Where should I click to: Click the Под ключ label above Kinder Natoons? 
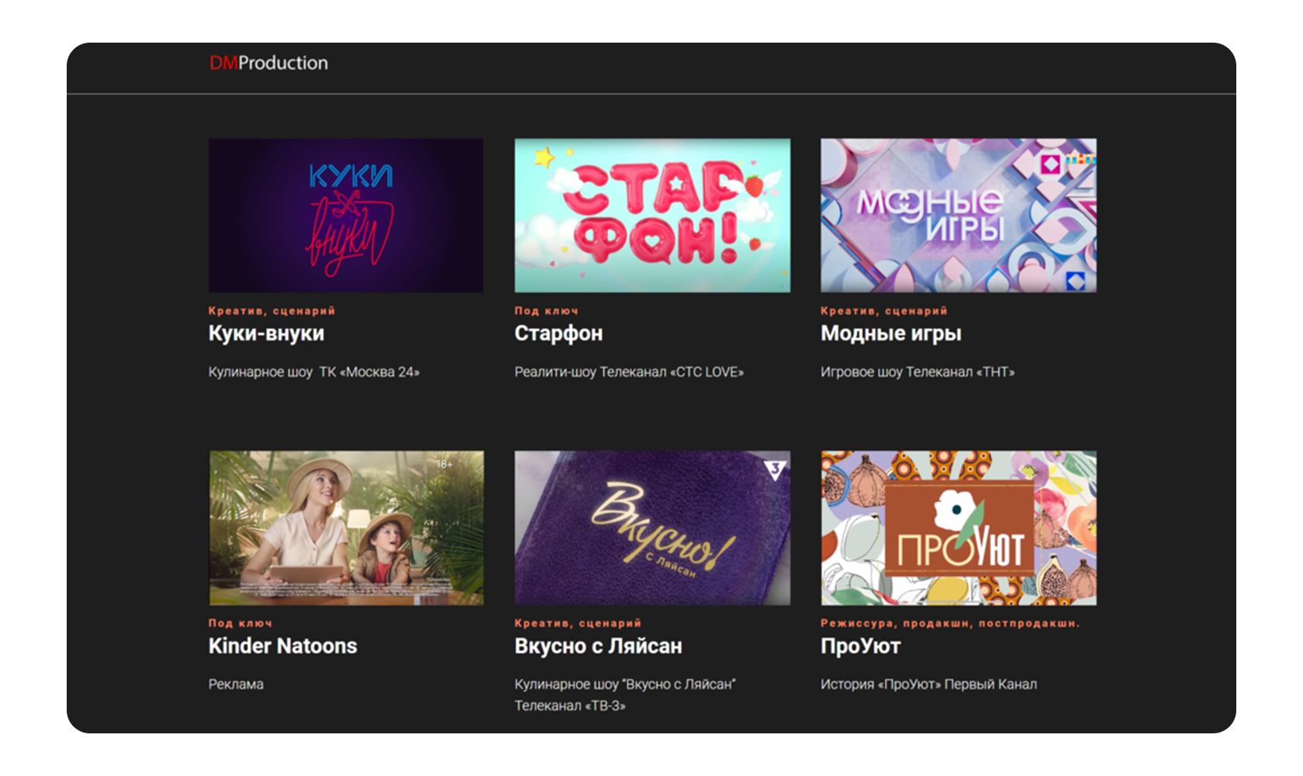[x=240, y=623]
